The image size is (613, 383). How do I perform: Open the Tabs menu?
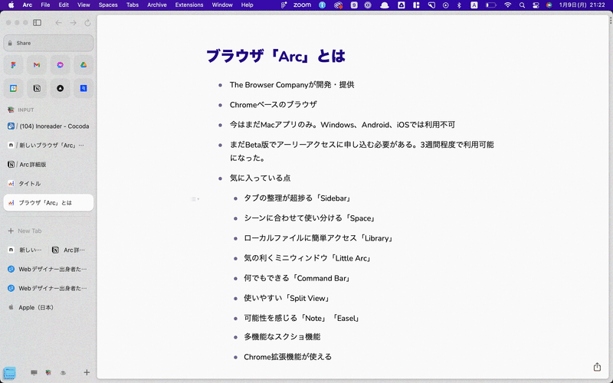click(x=133, y=5)
